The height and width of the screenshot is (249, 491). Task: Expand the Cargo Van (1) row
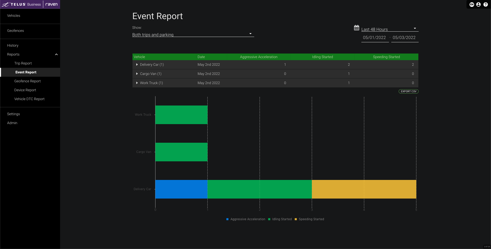click(137, 74)
